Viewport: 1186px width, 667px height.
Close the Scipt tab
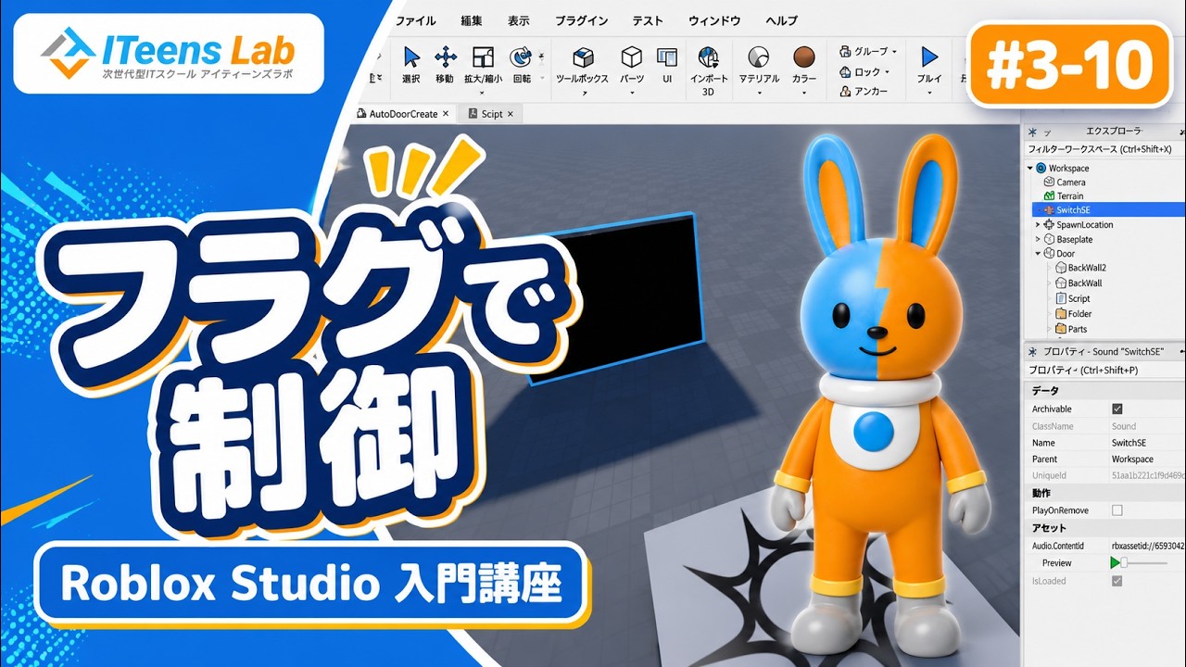[x=512, y=114]
